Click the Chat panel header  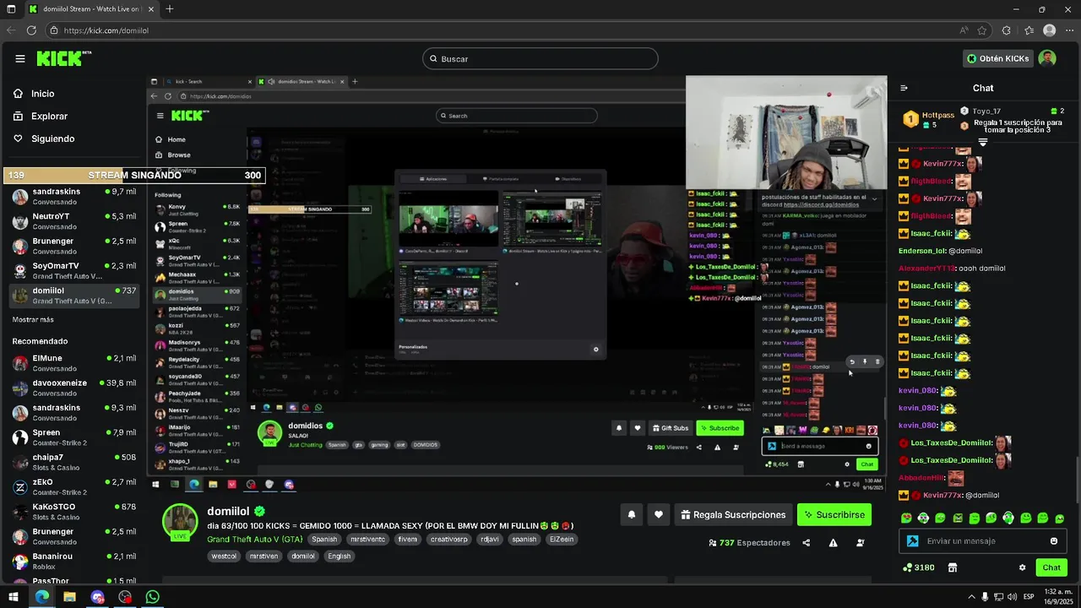click(983, 88)
